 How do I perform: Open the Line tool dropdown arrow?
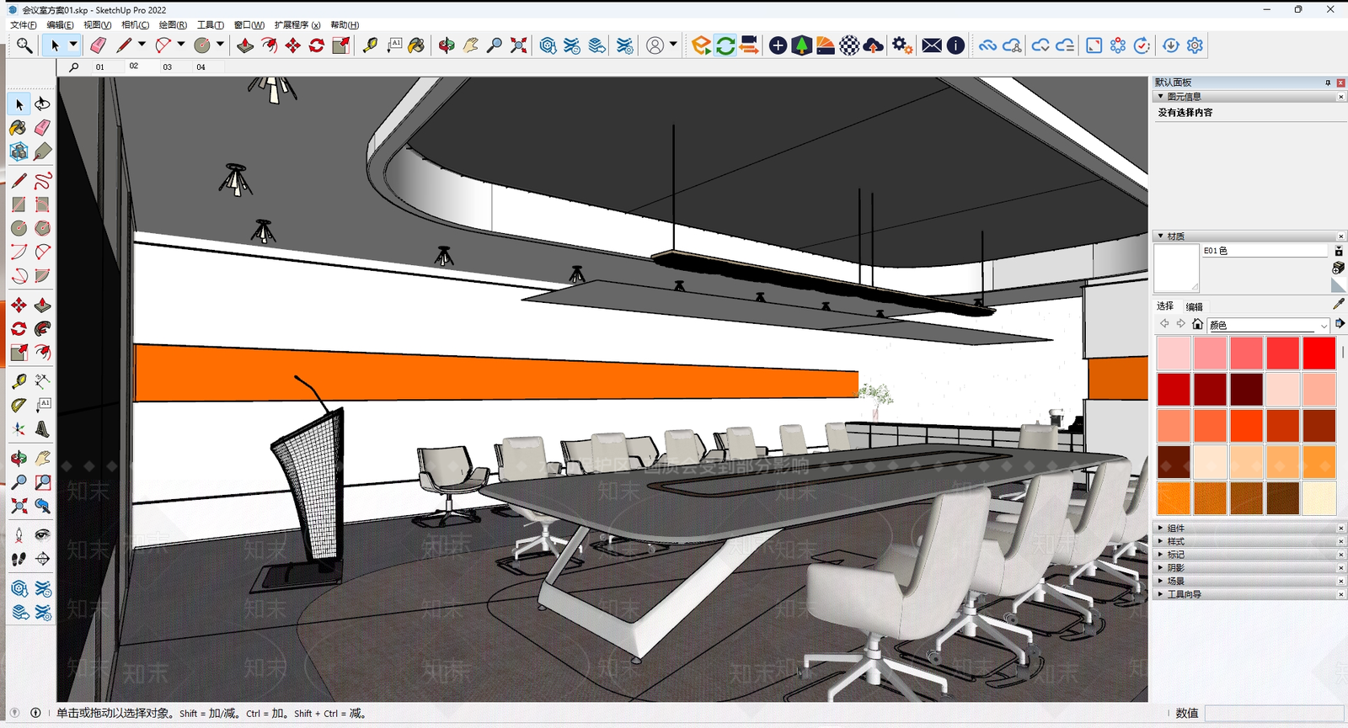142,45
